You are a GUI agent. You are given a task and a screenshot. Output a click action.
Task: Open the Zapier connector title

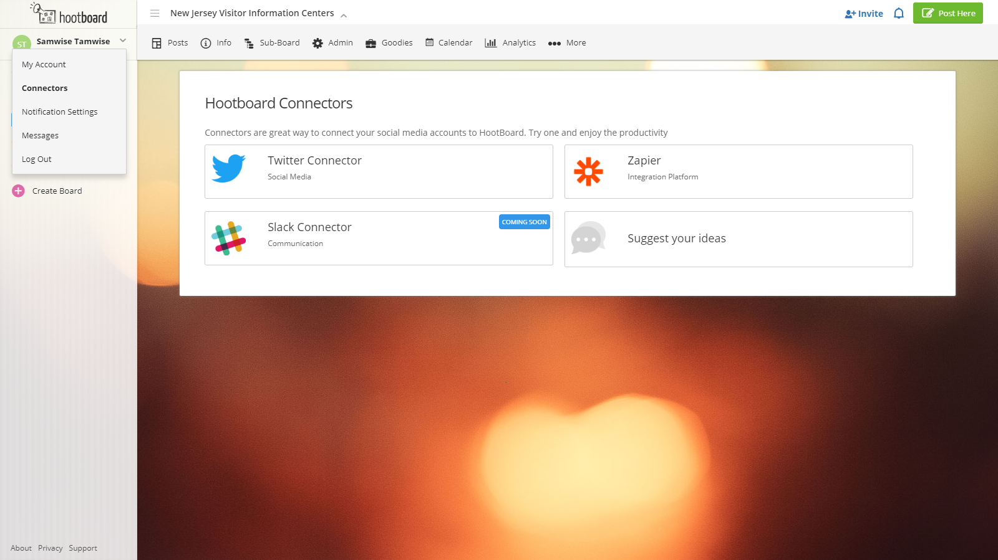pyautogui.click(x=644, y=161)
